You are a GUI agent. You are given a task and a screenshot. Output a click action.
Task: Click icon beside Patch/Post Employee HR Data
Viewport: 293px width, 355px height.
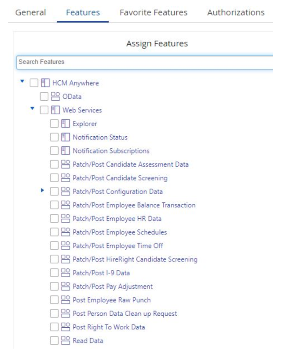[66, 219]
